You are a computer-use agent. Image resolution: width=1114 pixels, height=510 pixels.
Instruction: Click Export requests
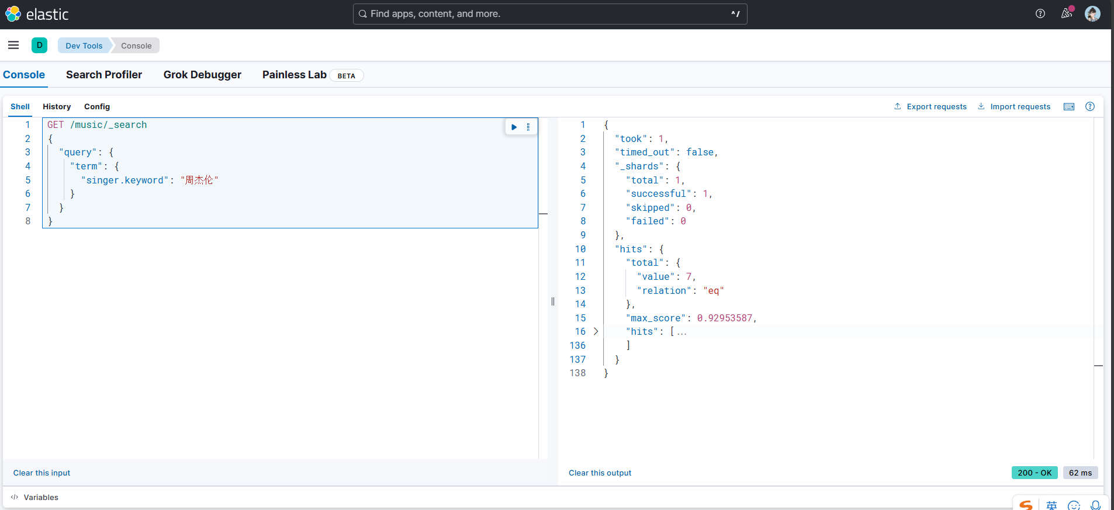coord(930,106)
